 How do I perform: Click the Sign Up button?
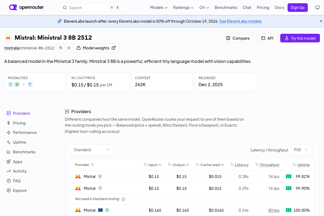[298, 8]
